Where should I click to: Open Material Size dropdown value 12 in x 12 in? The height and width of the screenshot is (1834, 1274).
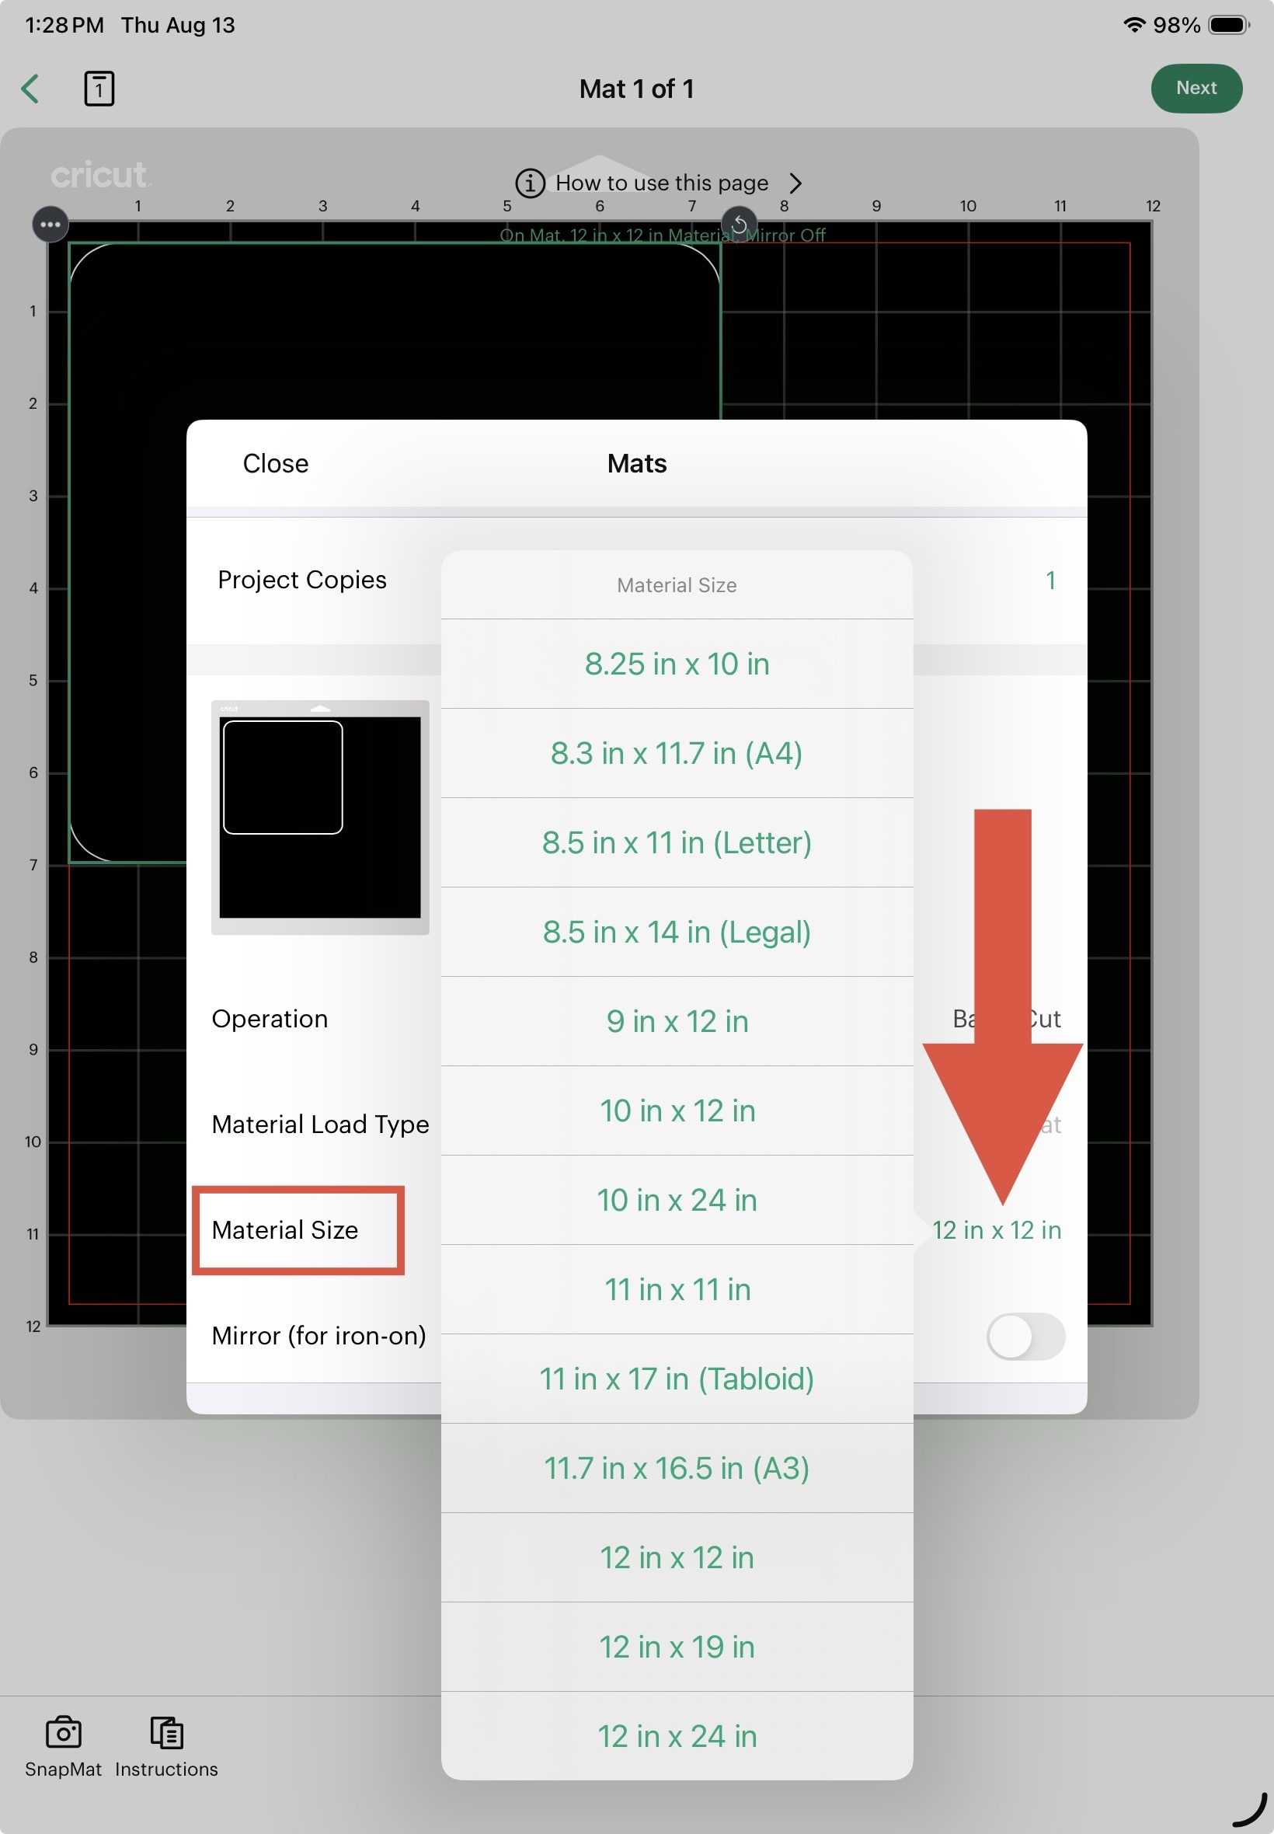click(997, 1230)
